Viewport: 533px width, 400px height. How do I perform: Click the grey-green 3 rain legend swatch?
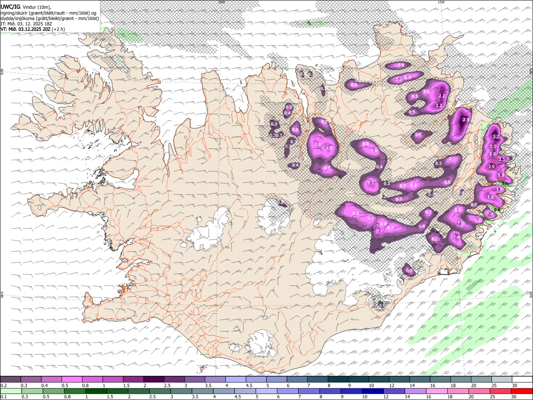[181, 391]
